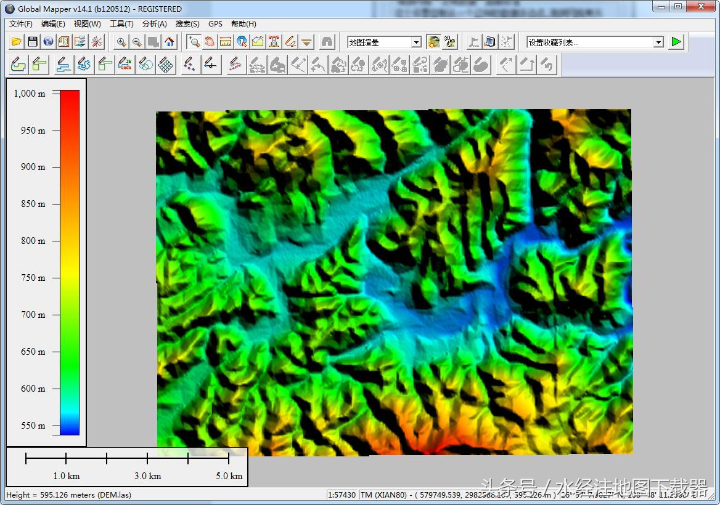Open the data file folder icon
720x505 pixels.
17,42
